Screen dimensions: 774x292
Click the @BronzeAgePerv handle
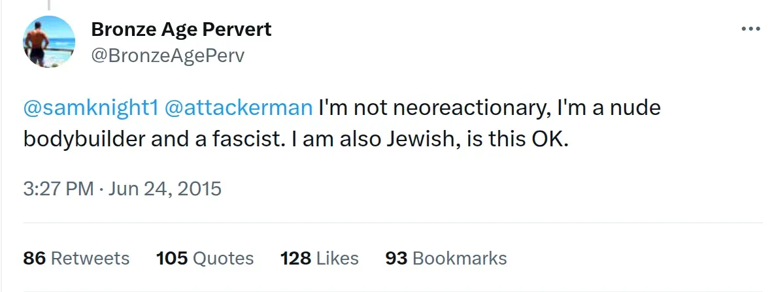(168, 56)
